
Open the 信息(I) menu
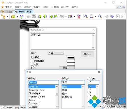[75, 7]
